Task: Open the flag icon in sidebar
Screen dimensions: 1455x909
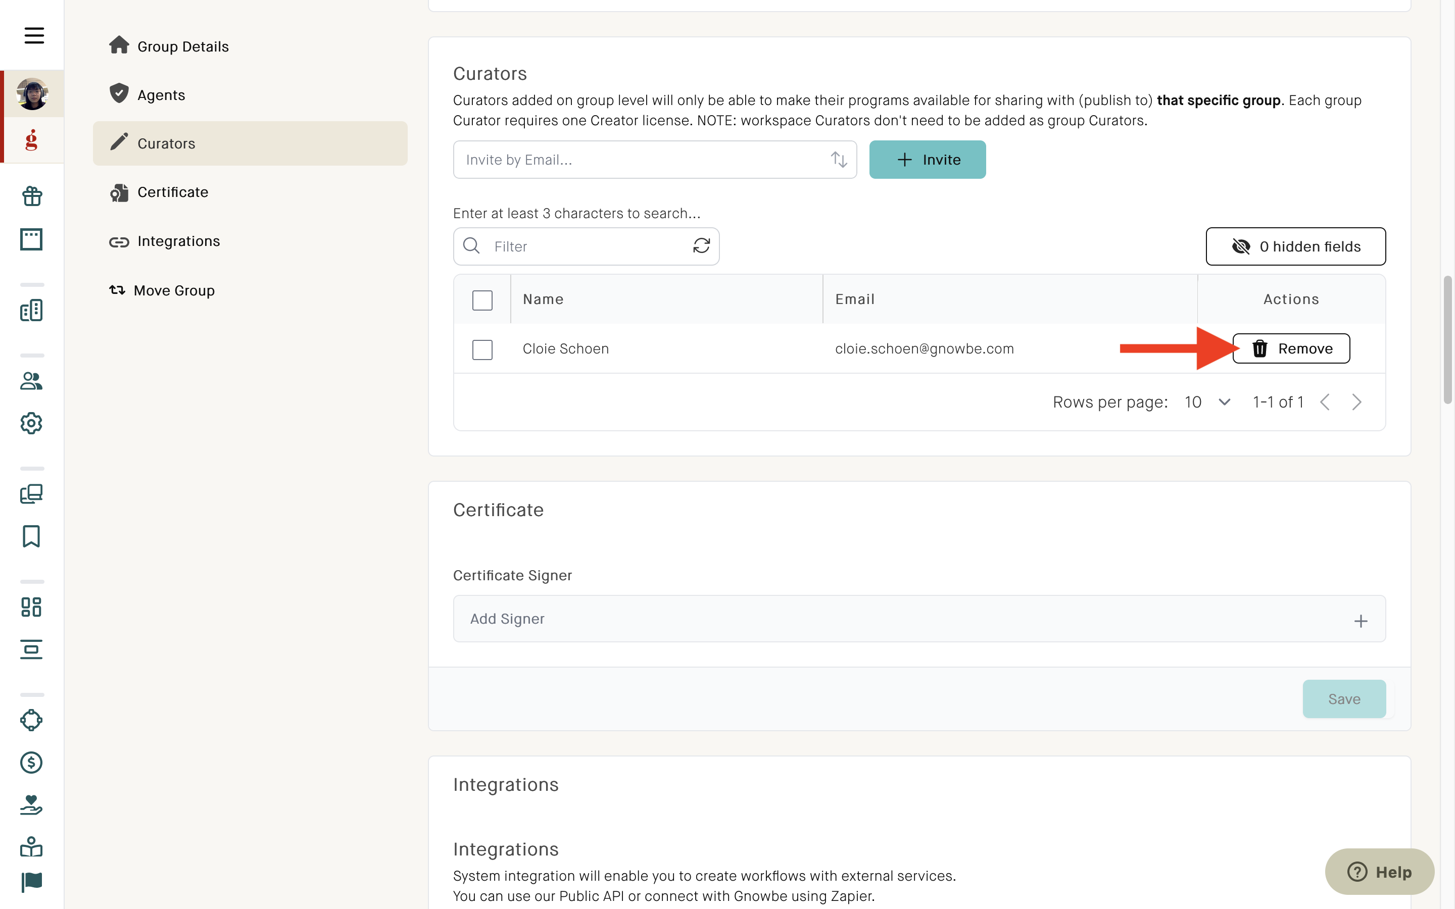Action: coord(31,883)
